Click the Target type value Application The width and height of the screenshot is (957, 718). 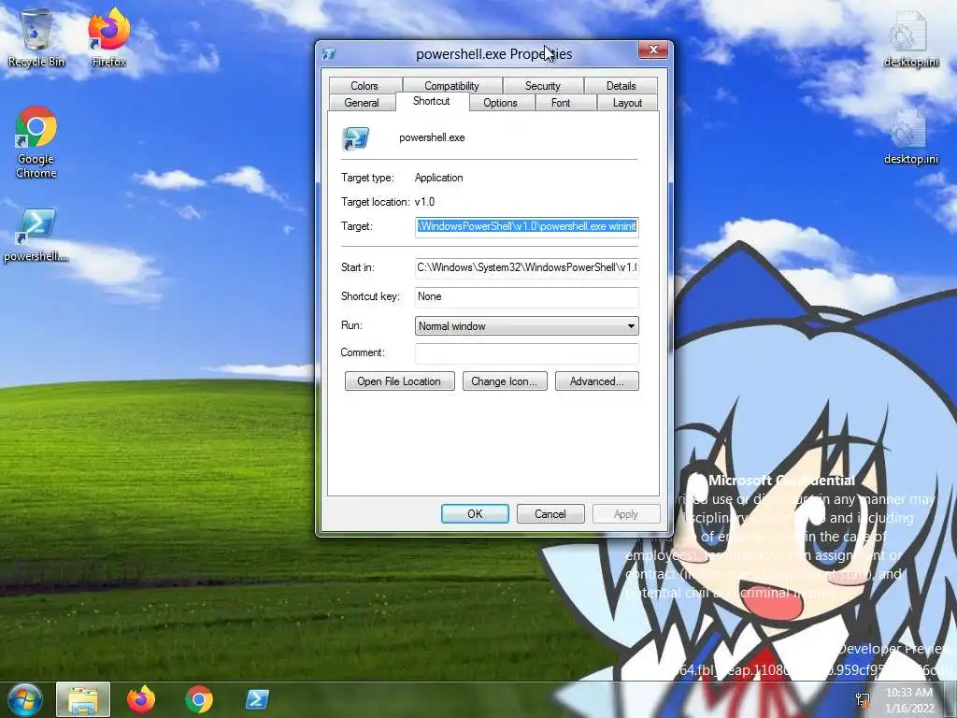coord(439,178)
